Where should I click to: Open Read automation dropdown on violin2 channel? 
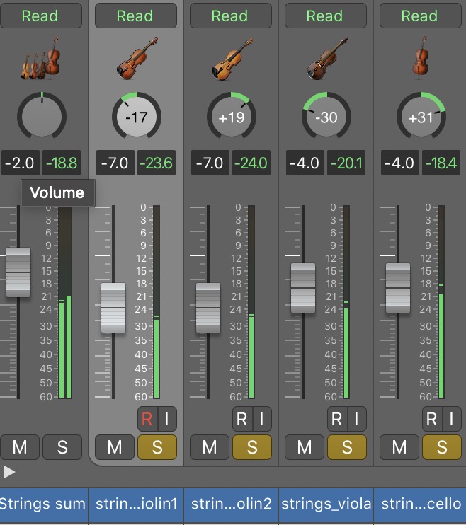tap(231, 16)
